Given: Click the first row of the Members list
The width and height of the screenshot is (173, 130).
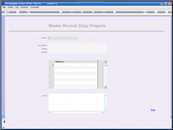Looking at the screenshot, I should pos(76,65).
